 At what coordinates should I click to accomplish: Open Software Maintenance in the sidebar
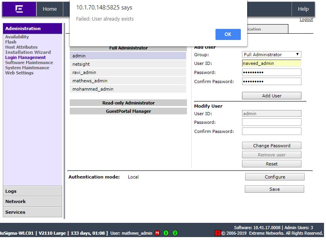29,63
